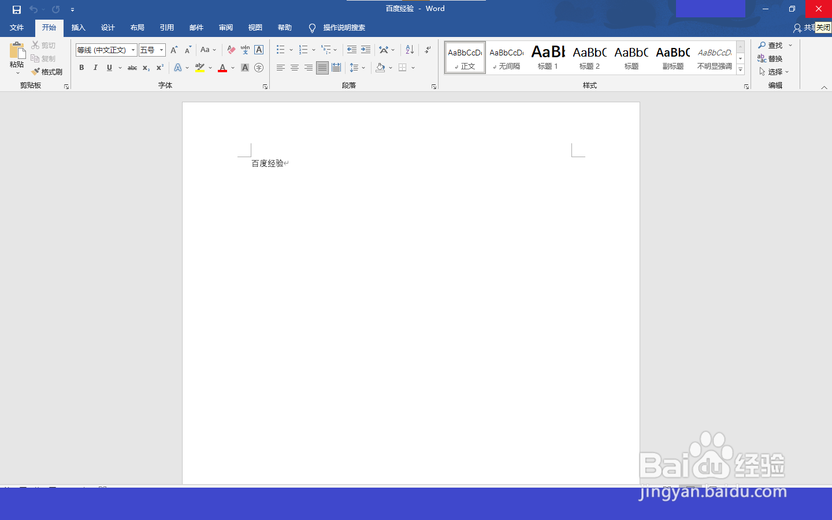
Task: Switch to the 审阅 (Review) tab
Action: pos(226,28)
